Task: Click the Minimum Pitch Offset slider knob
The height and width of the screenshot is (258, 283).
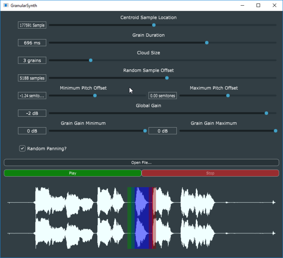Action: pos(95,96)
